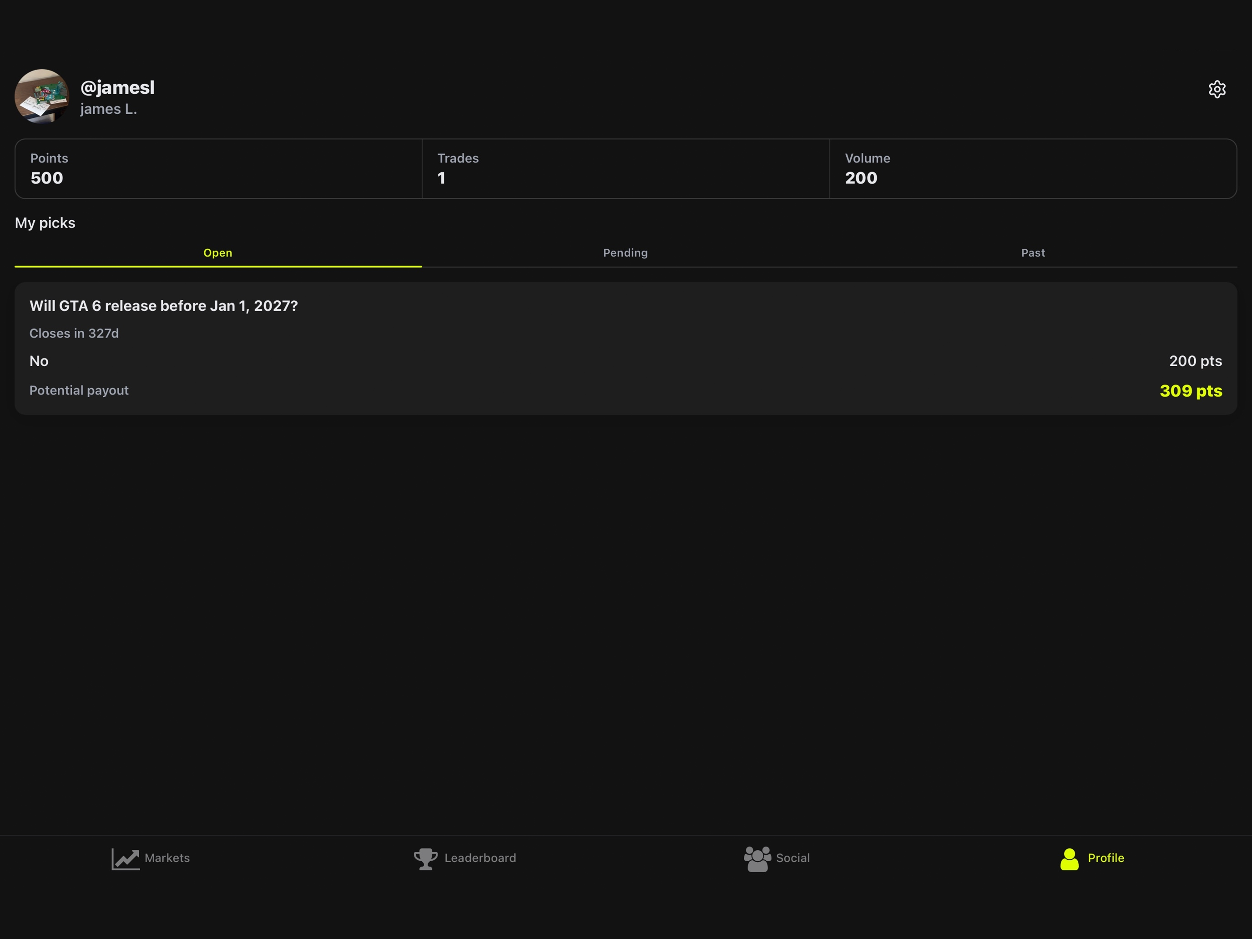The width and height of the screenshot is (1252, 939).
Task: Open the Markets tab label
Action: click(167, 858)
